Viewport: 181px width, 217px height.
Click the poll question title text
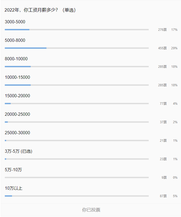(x=40, y=10)
